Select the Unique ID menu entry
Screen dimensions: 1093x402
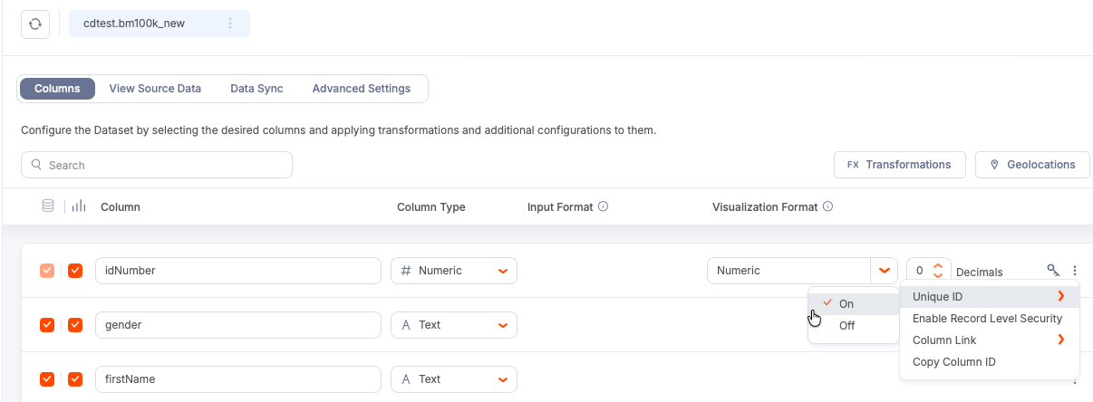click(x=989, y=297)
